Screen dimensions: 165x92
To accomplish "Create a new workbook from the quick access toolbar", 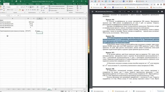I will click(12, 1).
